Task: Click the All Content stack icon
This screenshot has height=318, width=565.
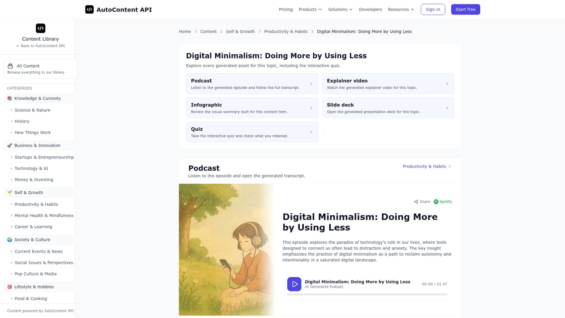Action: pyautogui.click(x=10, y=66)
